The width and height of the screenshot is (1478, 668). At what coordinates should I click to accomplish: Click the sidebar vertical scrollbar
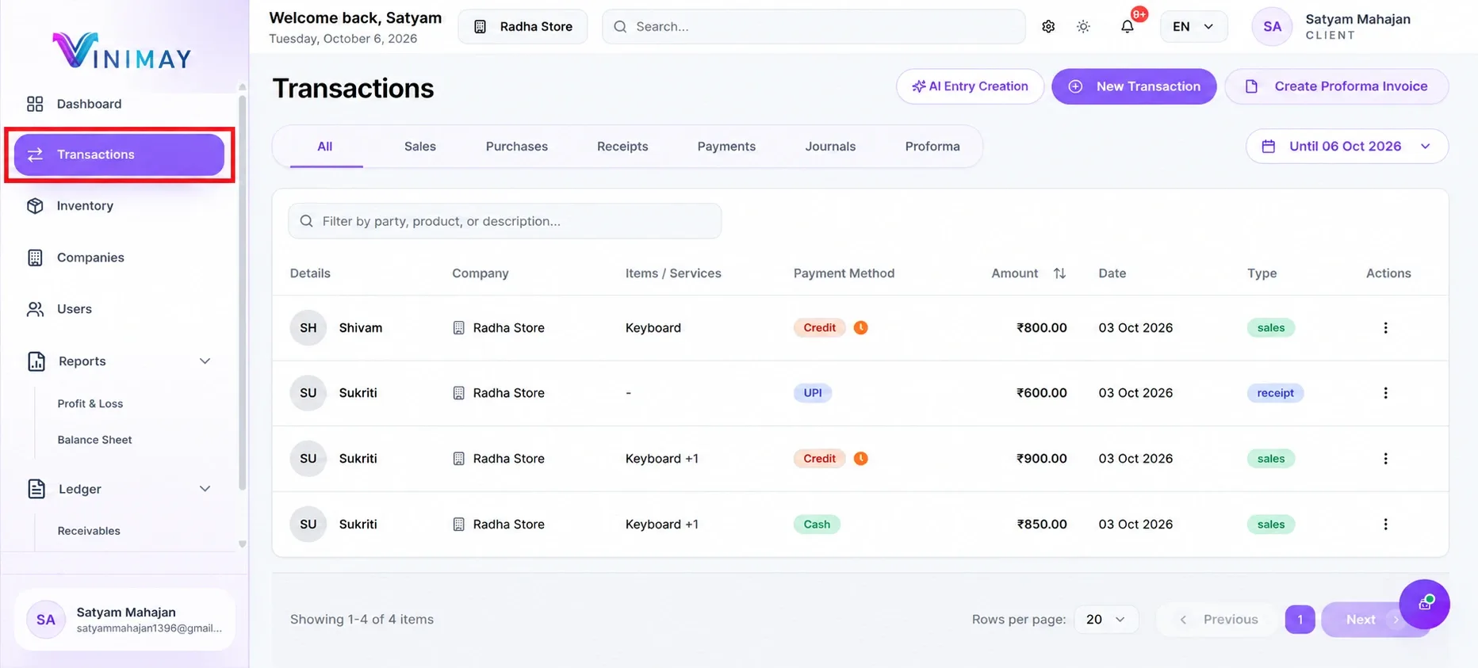tap(243, 293)
